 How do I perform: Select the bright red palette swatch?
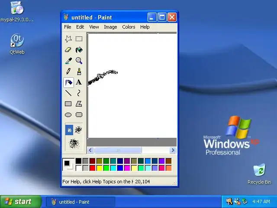click(92, 168)
